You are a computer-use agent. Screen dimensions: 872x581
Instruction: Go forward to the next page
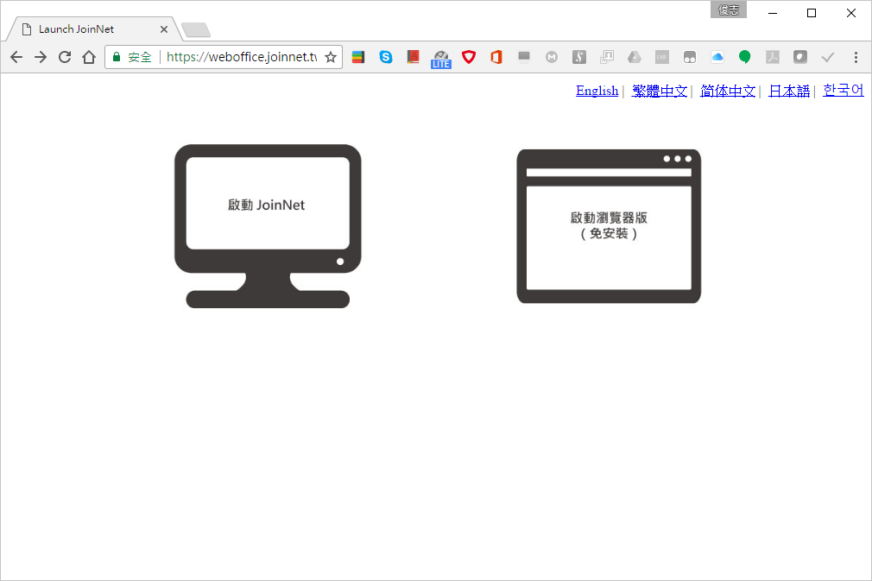coord(41,57)
